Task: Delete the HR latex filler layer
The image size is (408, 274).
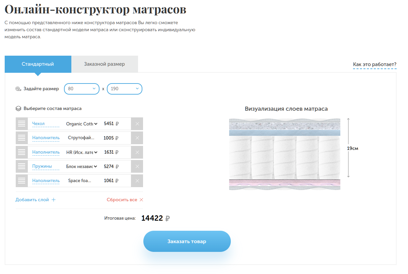Action: (x=137, y=152)
